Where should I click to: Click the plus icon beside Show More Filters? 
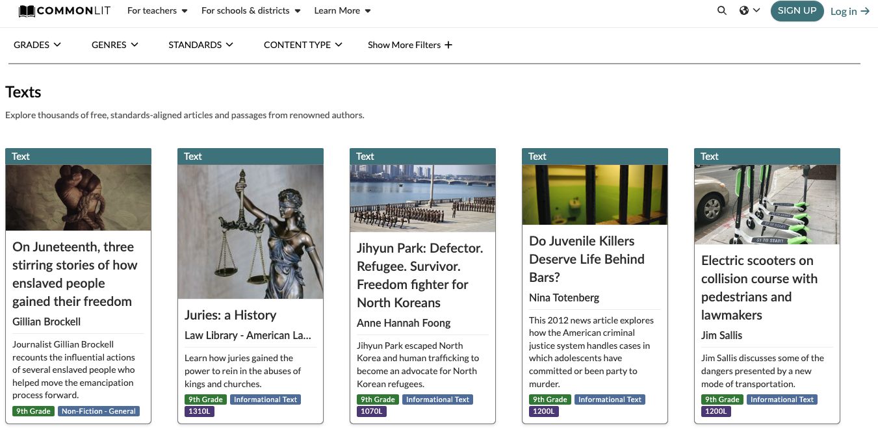coord(448,45)
